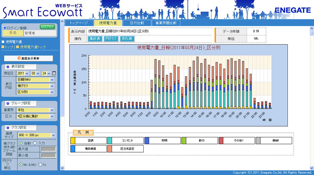
Task: Switch to the トップページ tab
Action: click(79, 23)
